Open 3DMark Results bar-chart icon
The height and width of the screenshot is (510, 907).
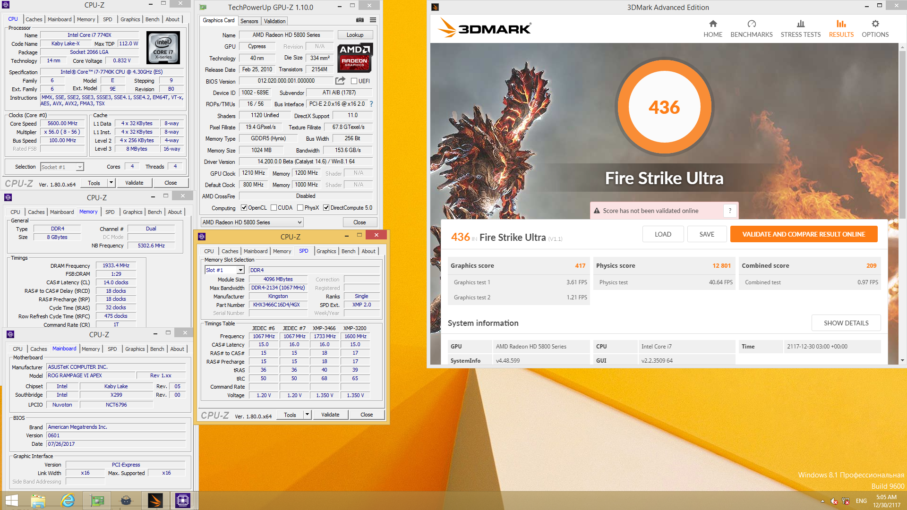841,24
